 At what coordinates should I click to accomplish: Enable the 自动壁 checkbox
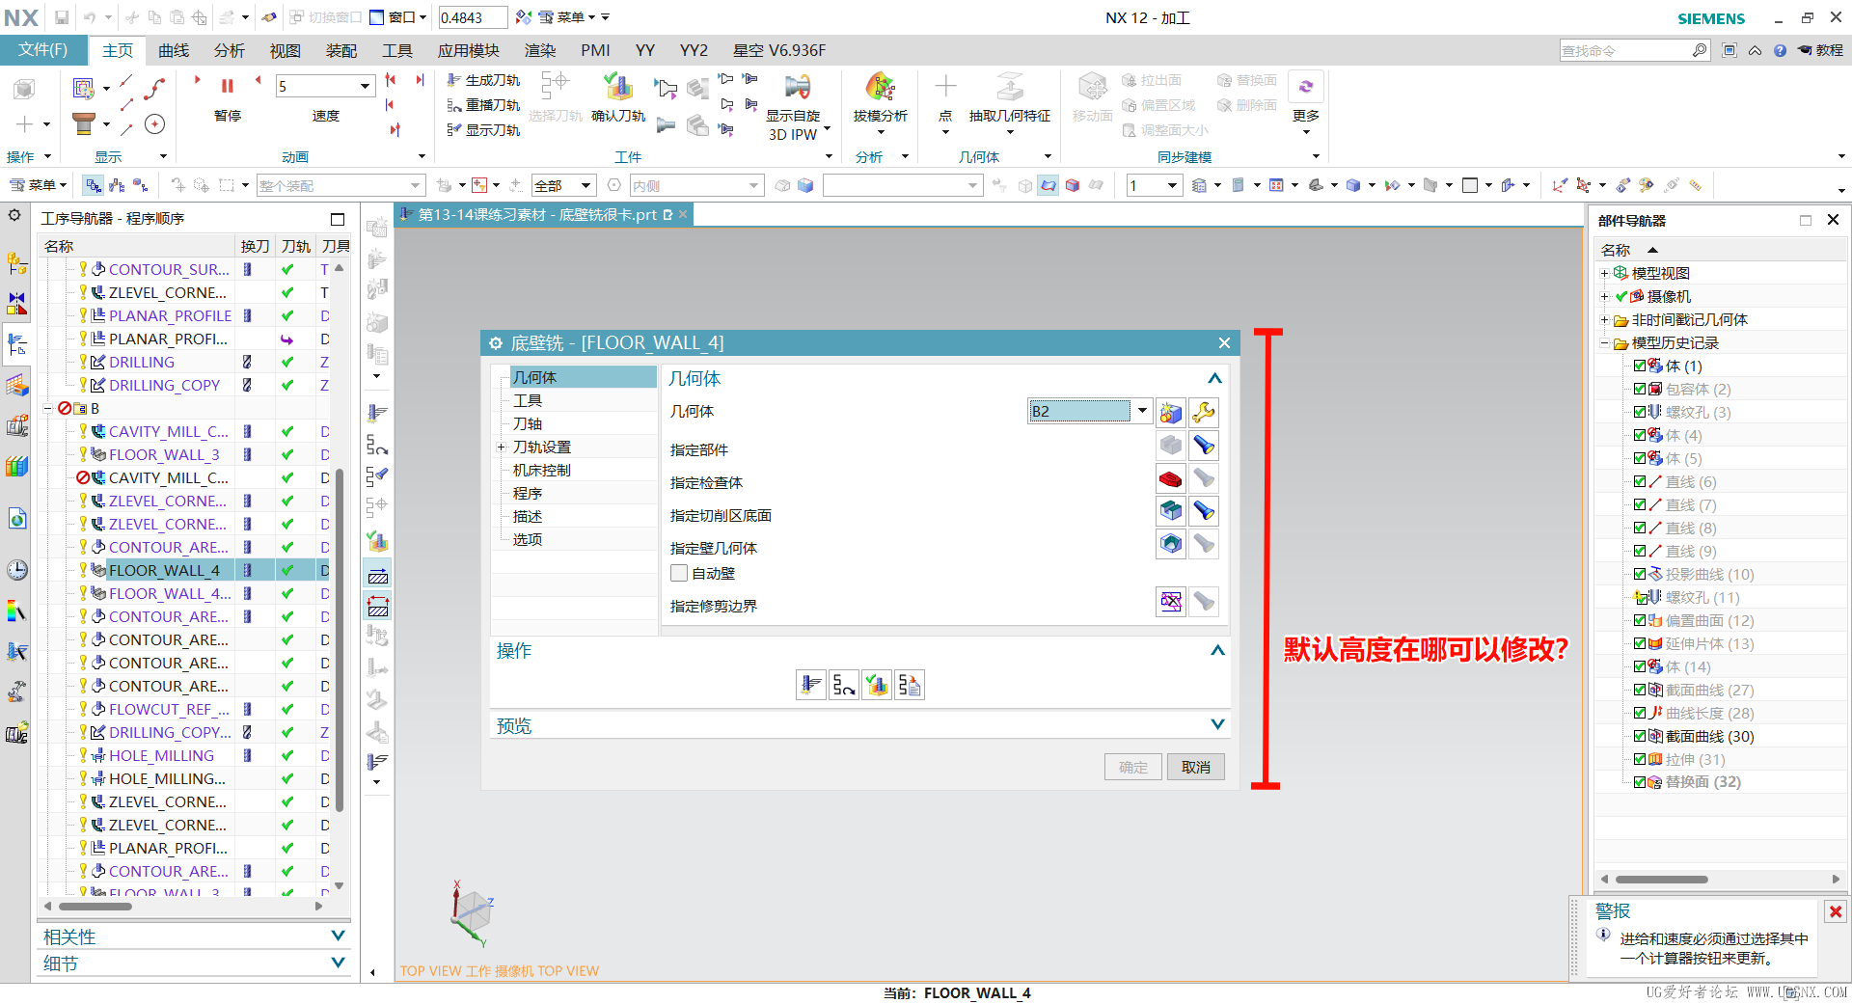coord(679,574)
